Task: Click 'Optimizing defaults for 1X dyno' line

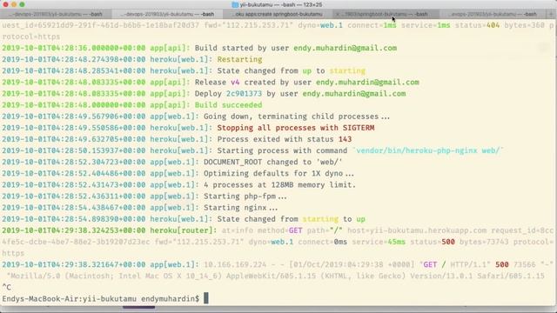Action: pyautogui.click(x=278, y=174)
